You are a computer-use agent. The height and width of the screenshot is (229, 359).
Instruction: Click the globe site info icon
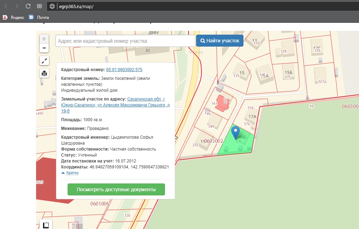pos(53,6)
